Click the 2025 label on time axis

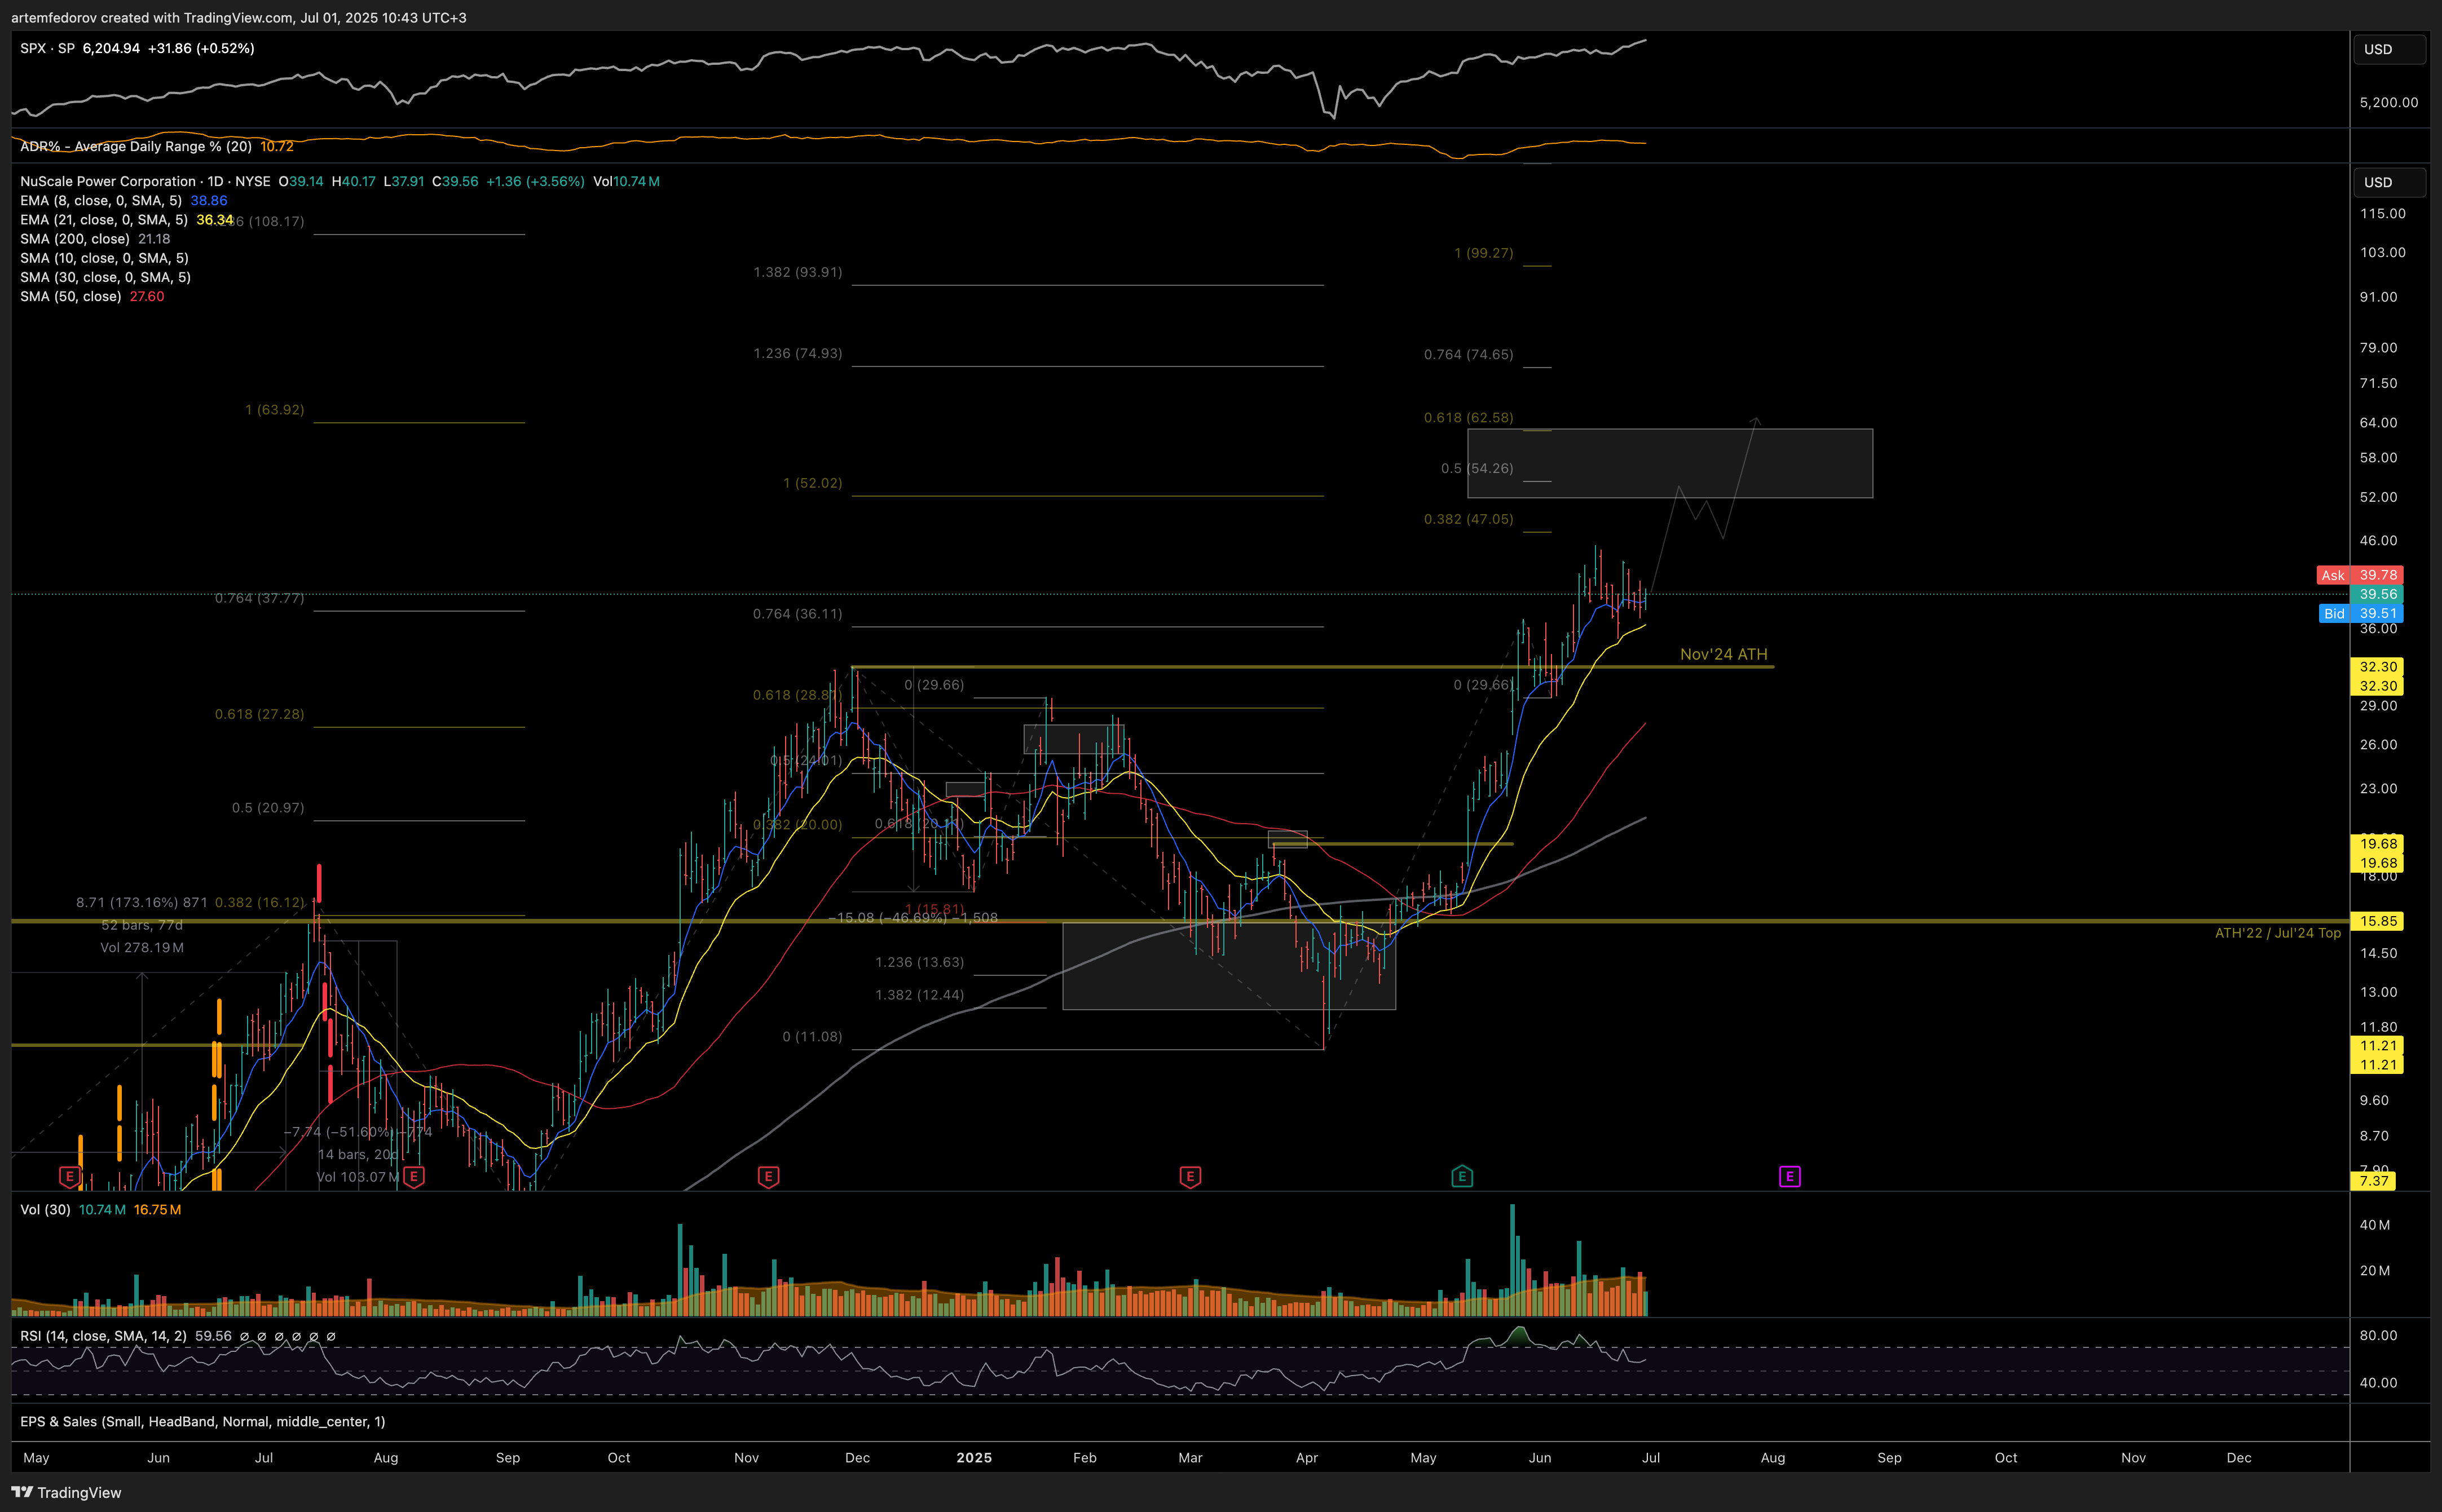tap(973, 1457)
